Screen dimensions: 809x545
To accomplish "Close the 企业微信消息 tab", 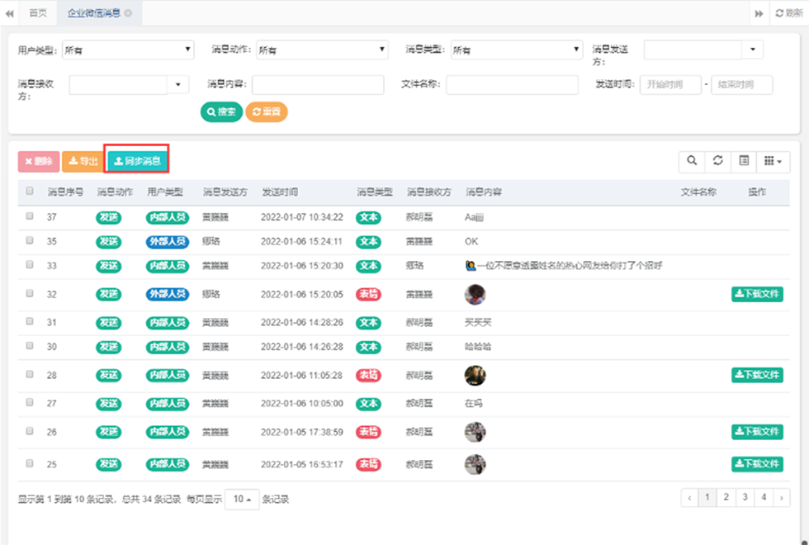I will click(x=129, y=13).
